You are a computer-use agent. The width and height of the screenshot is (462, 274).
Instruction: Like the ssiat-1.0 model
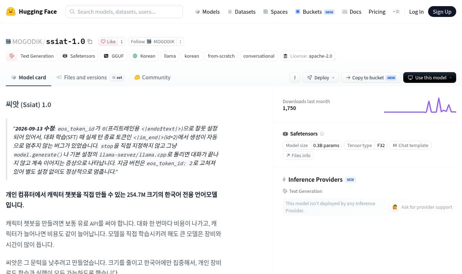pos(108,41)
